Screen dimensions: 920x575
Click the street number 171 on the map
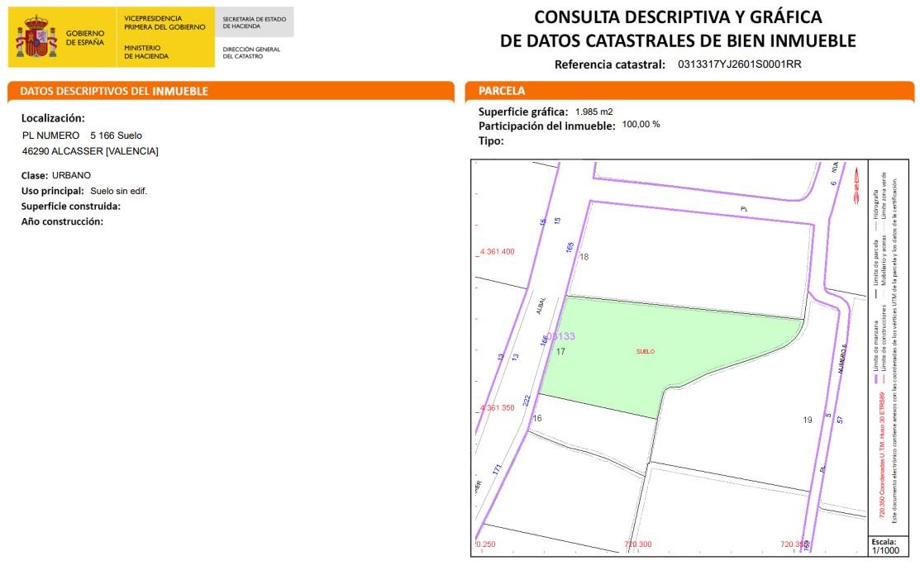[497, 469]
